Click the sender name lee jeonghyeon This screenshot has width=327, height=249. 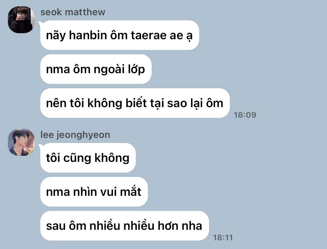pos(75,135)
